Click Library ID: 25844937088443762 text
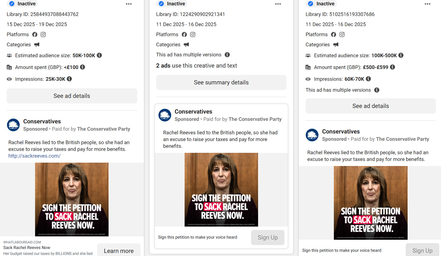Viewport: 441px width, 256px height. [43, 14]
